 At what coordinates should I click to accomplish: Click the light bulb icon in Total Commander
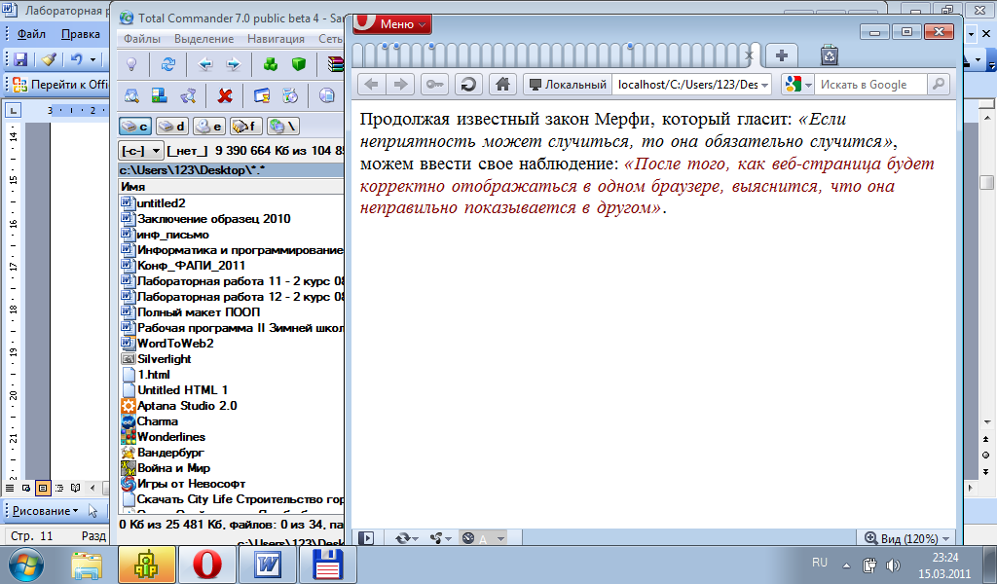click(x=131, y=64)
